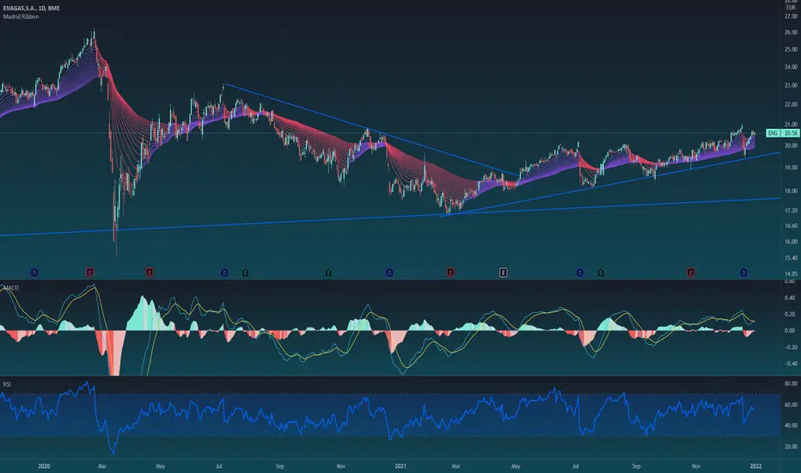Click the 0.40 MACD axis value
This screenshot has height=473, width=801.
pyautogui.click(x=790, y=298)
